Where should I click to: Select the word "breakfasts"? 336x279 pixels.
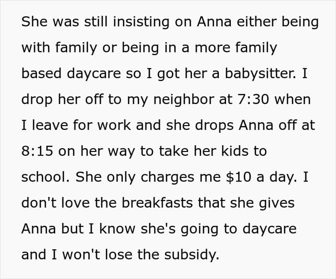(x=157, y=203)
